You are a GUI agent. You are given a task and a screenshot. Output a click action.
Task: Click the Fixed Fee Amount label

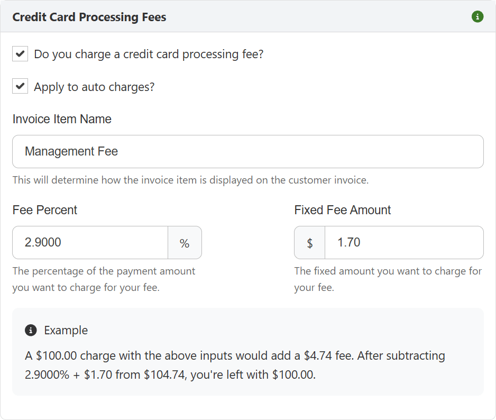(343, 210)
